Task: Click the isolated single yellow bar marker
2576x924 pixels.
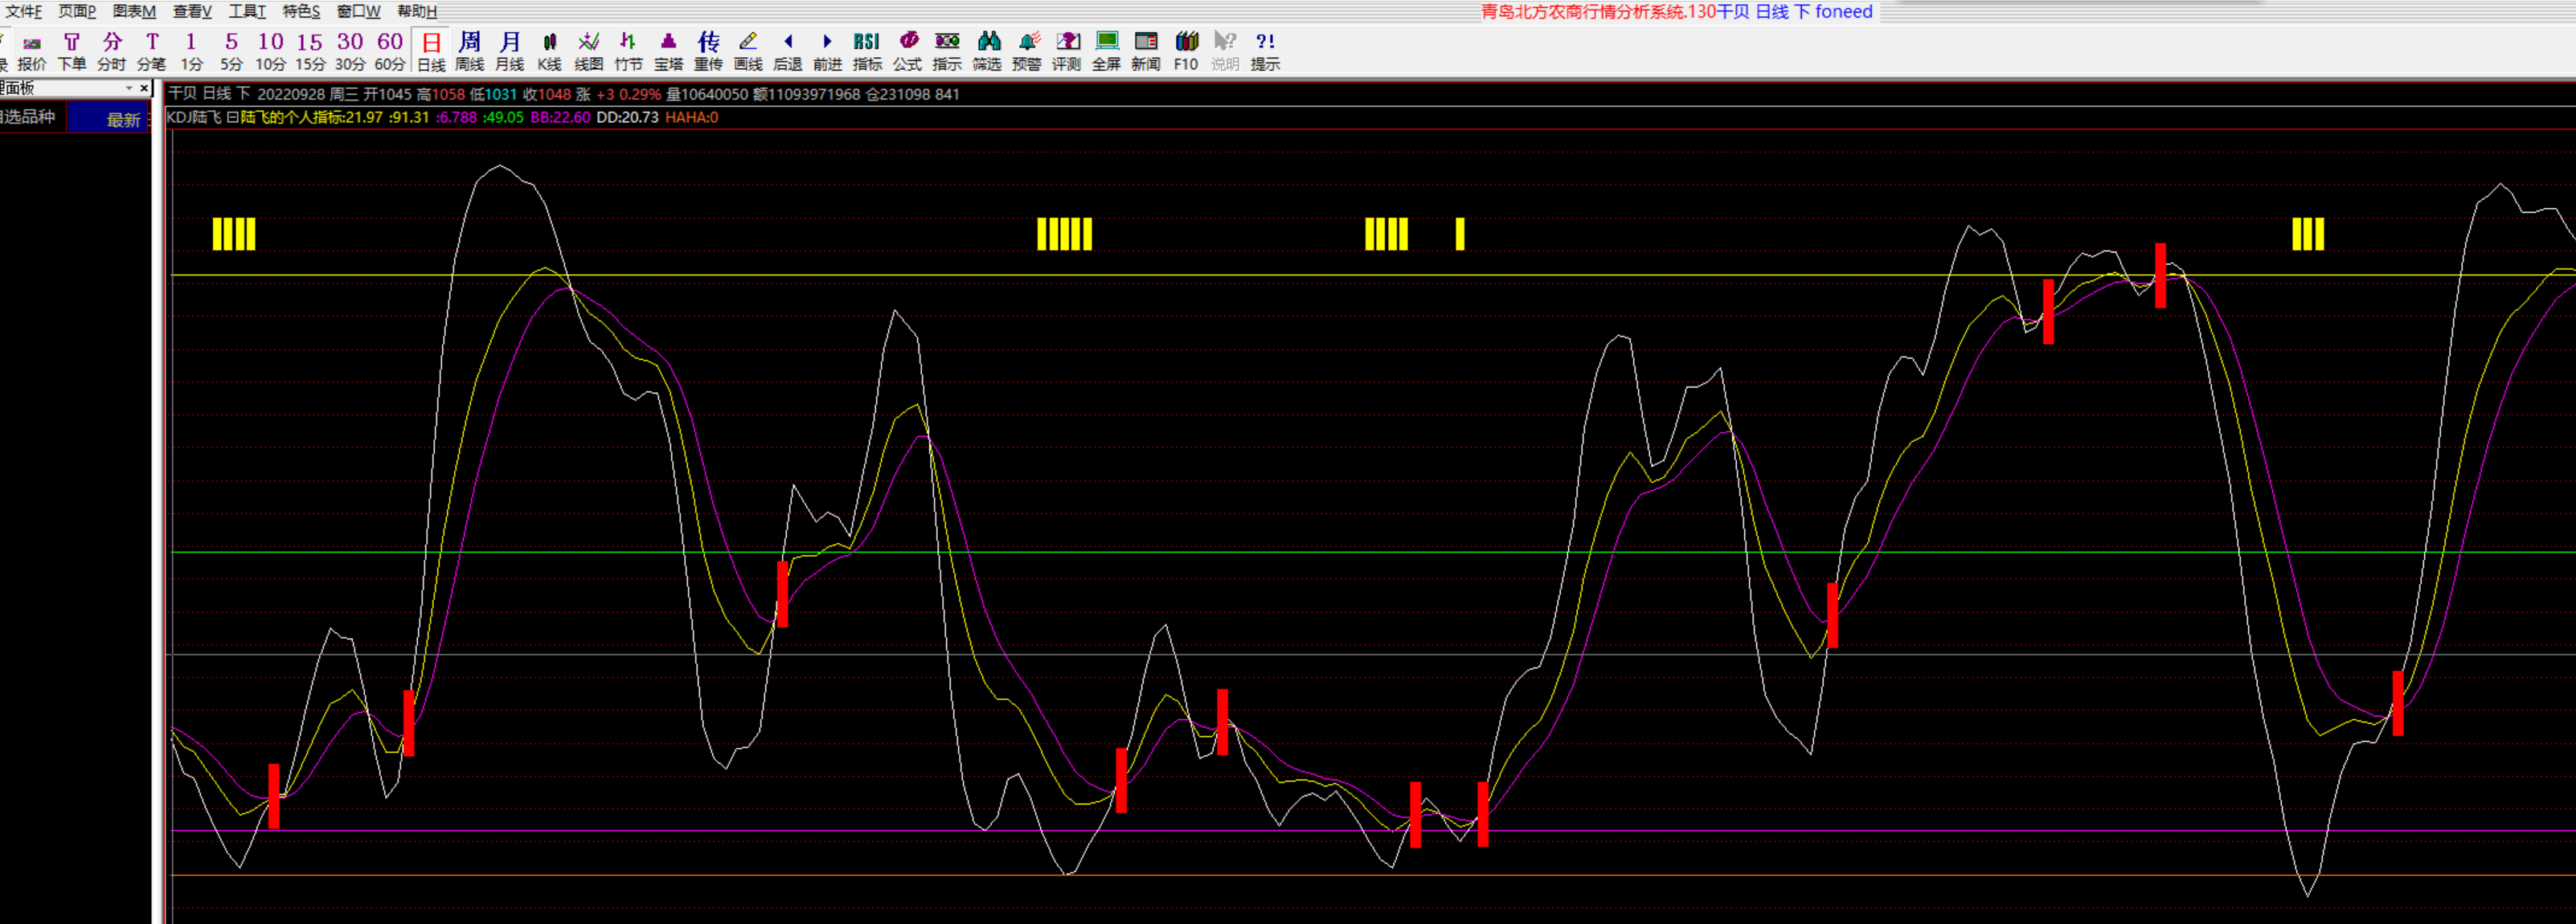Action: tap(1460, 234)
